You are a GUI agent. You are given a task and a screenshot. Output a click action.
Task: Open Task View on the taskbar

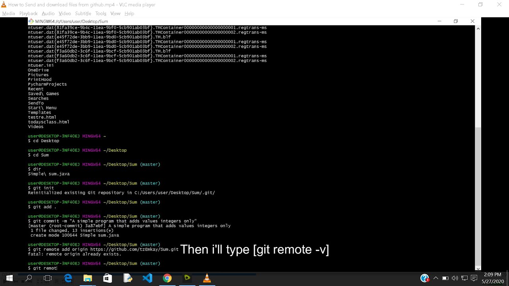tap(48, 278)
